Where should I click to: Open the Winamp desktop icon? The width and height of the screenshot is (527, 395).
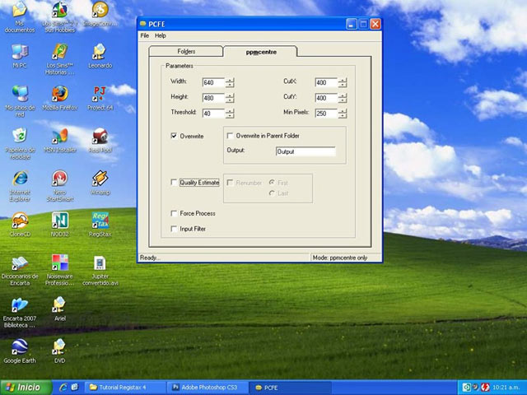(100, 179)
